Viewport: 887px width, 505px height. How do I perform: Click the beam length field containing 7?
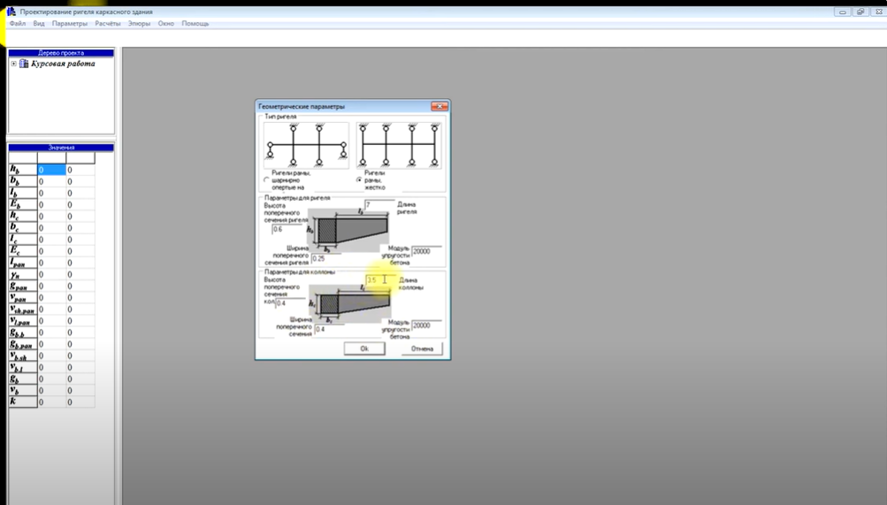tap(379, 205)
